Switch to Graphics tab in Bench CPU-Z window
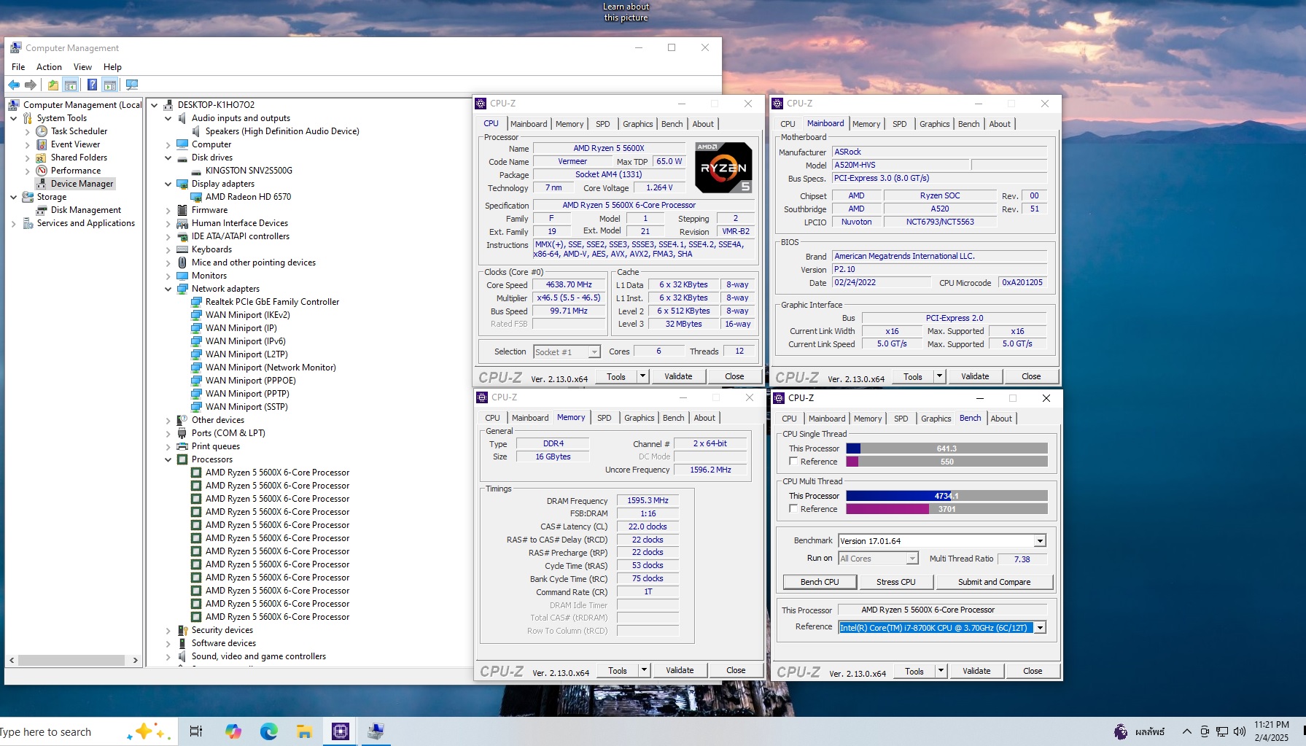The height and width of the screenshot is (746, 1306). tap(936, 419)
